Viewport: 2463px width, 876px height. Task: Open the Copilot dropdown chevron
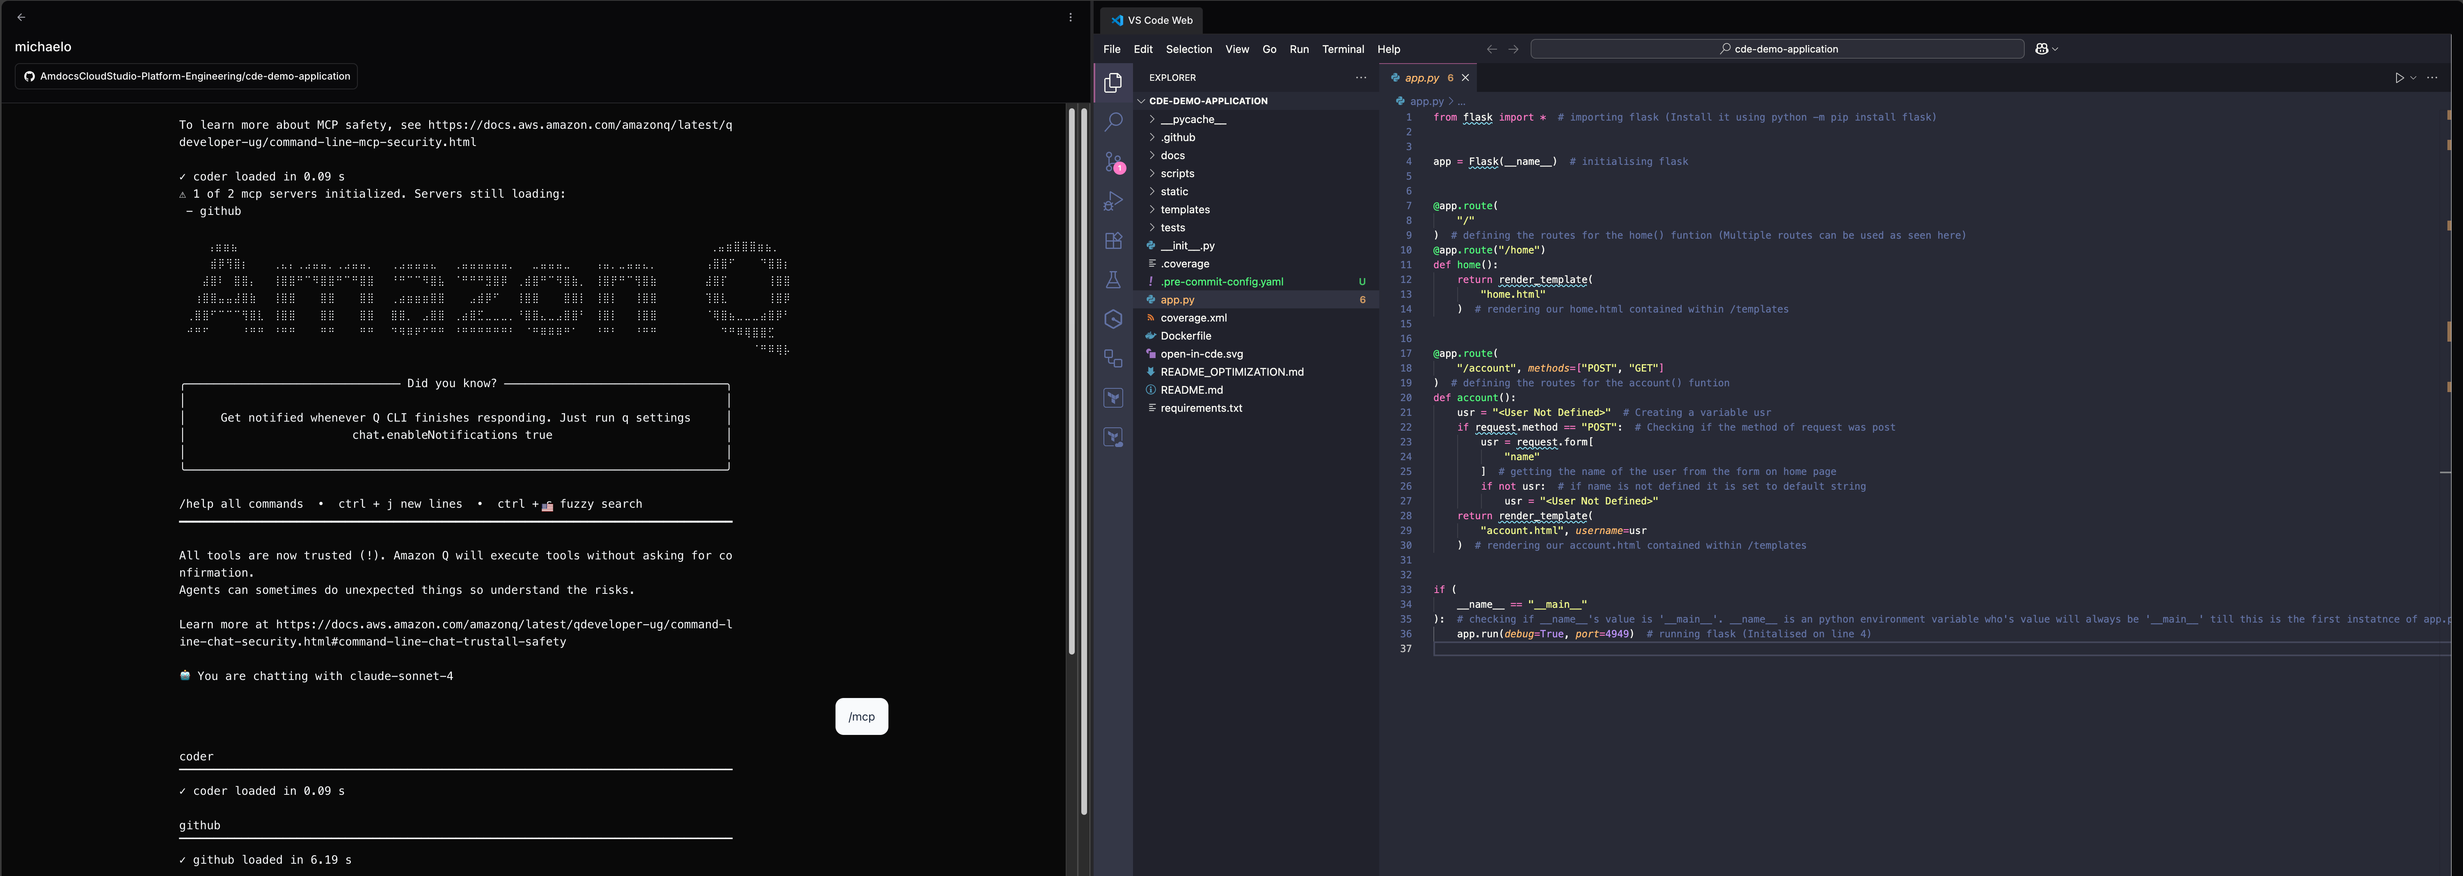[2055, 49]
